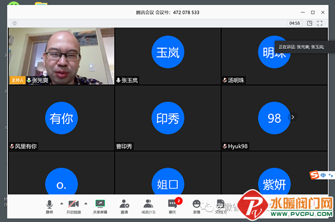Expand the microphone options arrow

point(62,204)
